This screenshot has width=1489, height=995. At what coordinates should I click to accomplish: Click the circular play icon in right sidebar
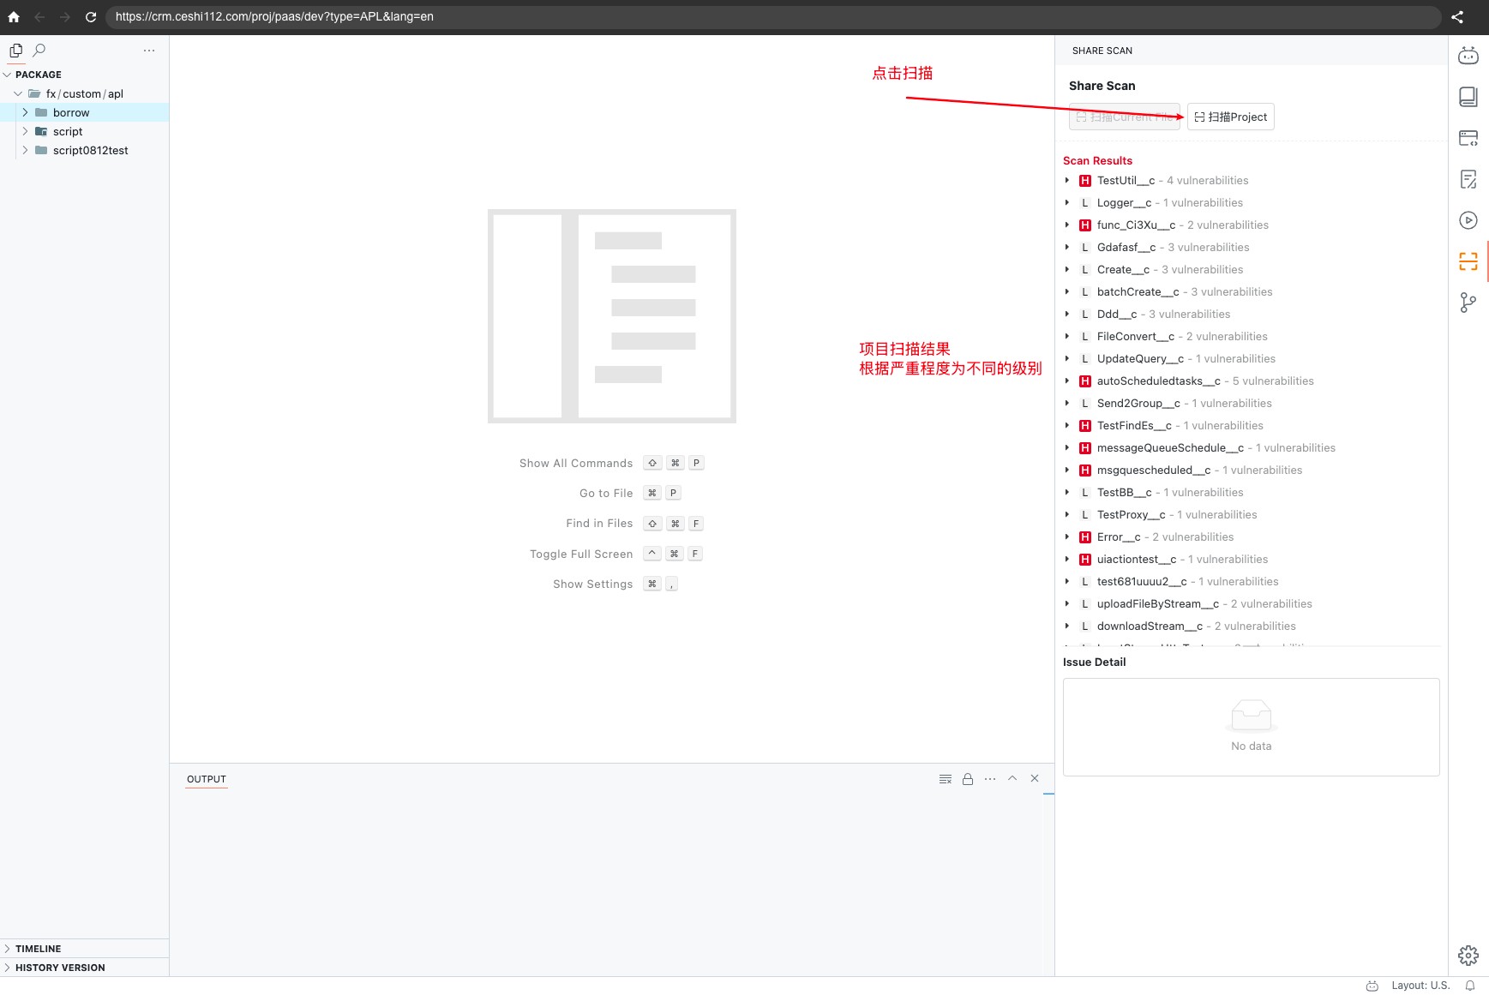click(x=1468, y=220)
